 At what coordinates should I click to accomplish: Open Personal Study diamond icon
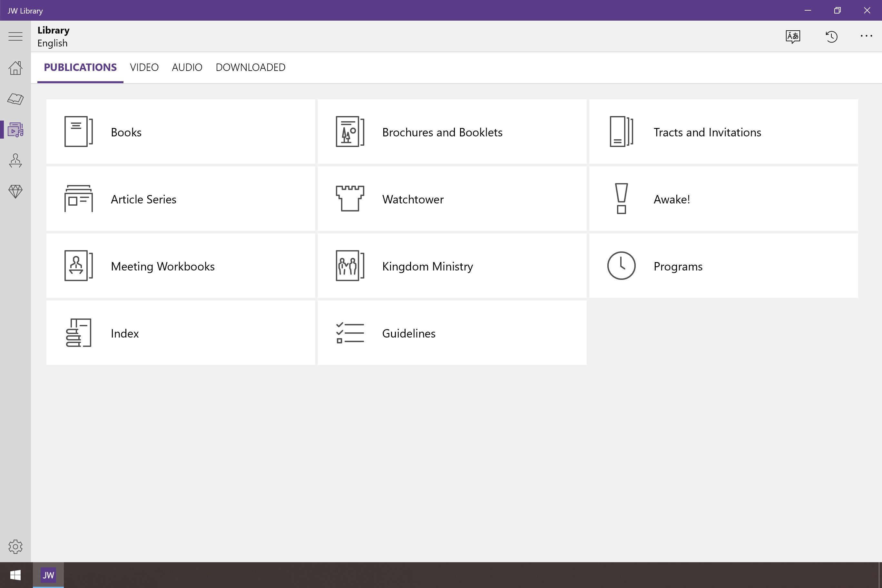coord(15,191)
